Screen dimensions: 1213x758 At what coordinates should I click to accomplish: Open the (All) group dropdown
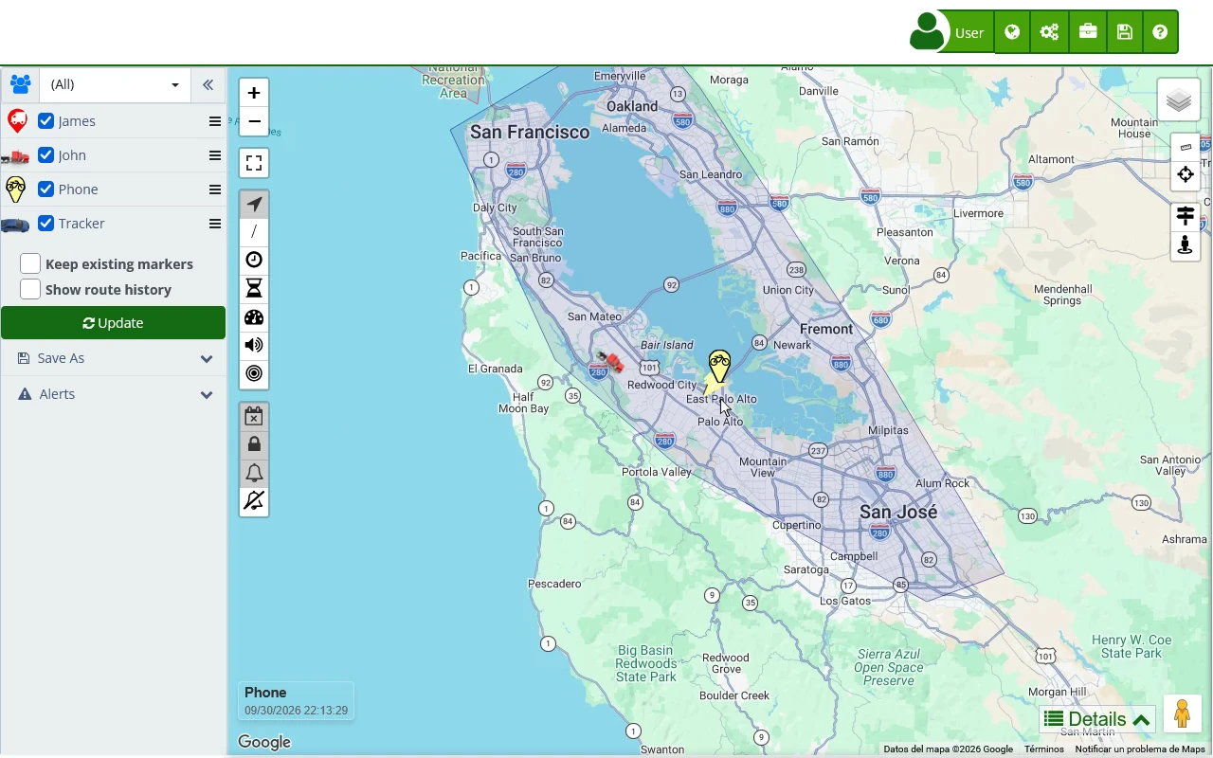coord(115,84)
